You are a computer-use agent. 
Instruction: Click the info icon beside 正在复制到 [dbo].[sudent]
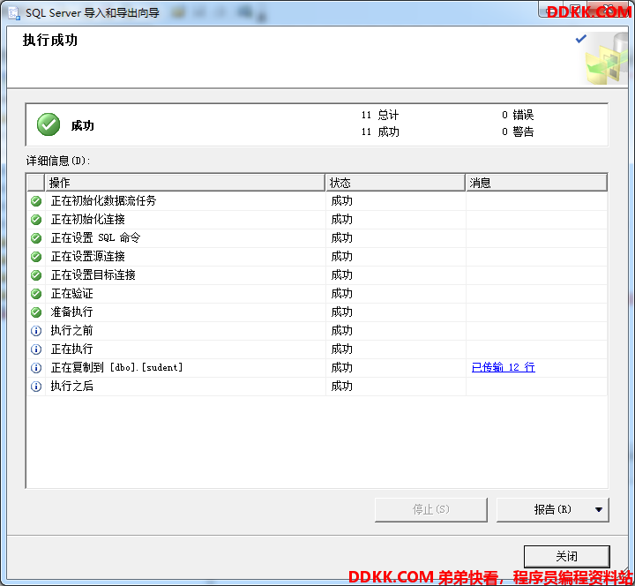tap(36, 368)
